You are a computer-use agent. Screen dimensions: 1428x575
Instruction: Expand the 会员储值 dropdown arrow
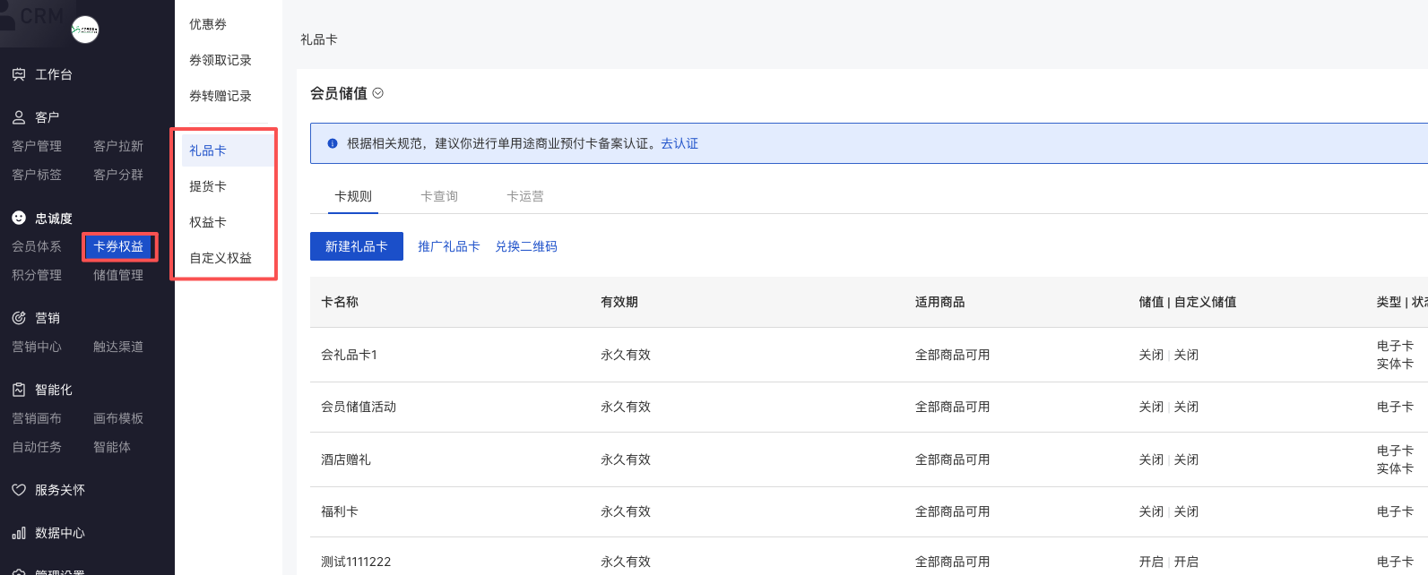coord(378,93)
